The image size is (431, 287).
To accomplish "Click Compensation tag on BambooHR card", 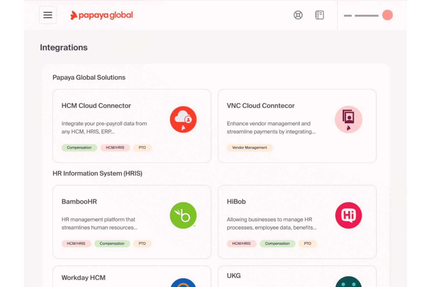I will click(112, 244).
